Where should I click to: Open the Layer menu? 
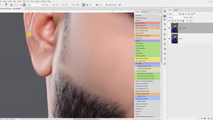click(x=10, y=1)
